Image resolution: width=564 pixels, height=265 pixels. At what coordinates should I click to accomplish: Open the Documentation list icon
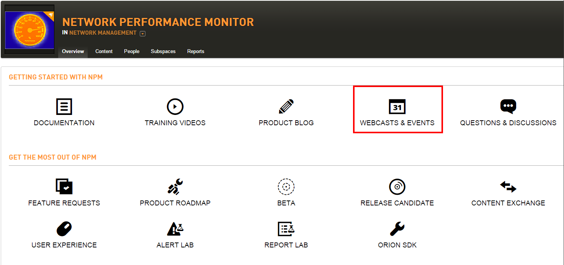tap(64, 107)
